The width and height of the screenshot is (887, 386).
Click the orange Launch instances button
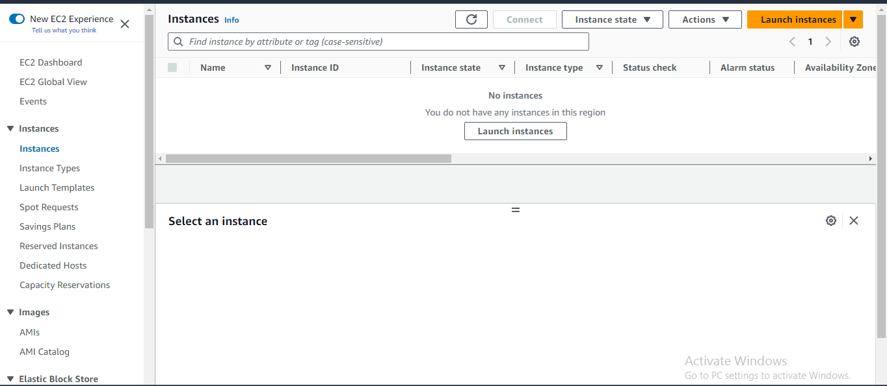point(795,19)
